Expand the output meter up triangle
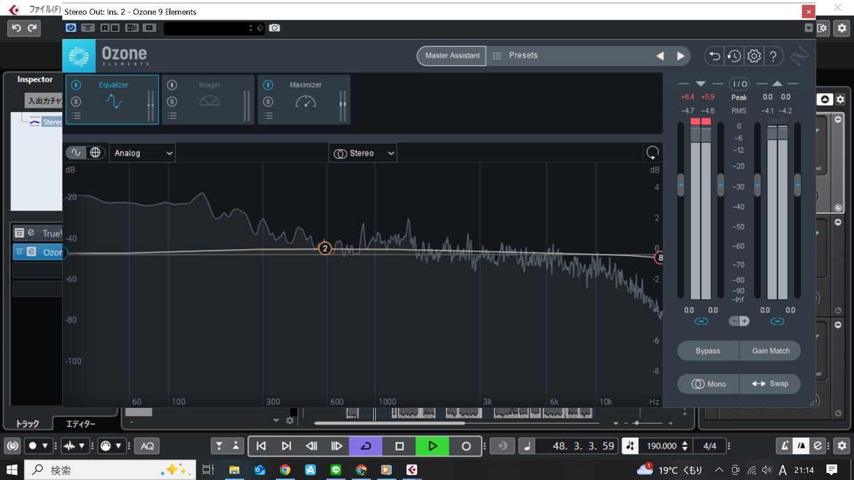Viewport: 854px width, 480px height. pos(777,84)
